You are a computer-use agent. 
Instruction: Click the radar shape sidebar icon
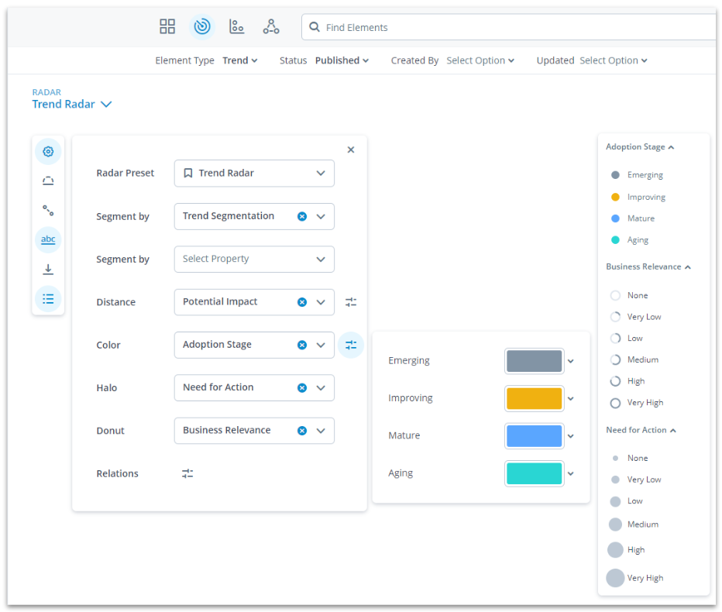click(x=48, y=181)
